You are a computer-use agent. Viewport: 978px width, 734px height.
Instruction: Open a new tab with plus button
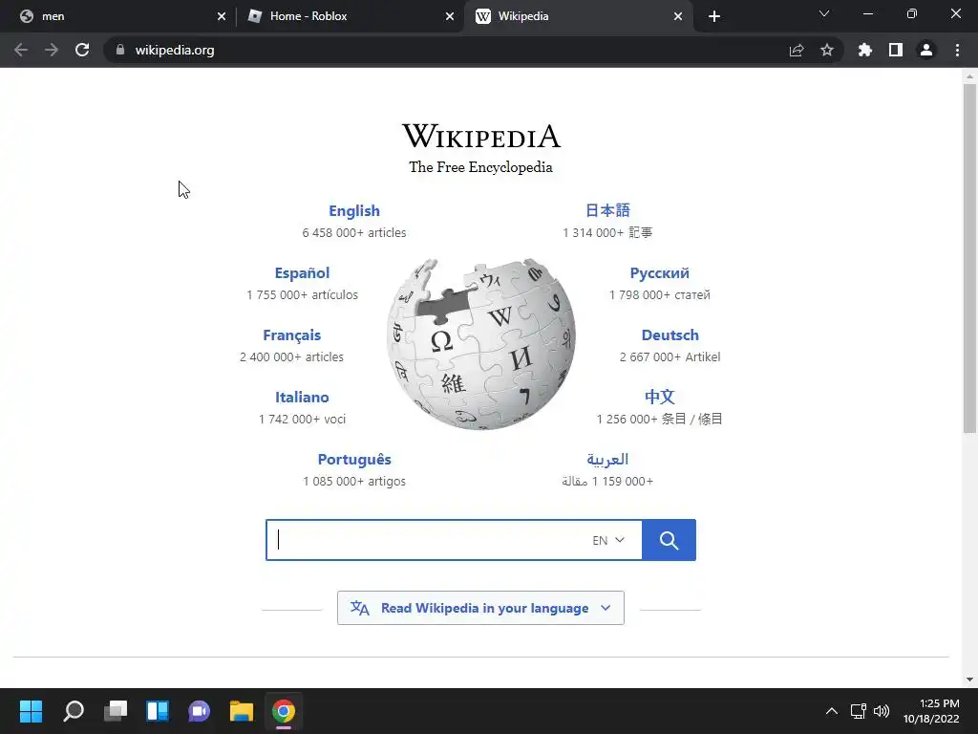tap(714, 16)
